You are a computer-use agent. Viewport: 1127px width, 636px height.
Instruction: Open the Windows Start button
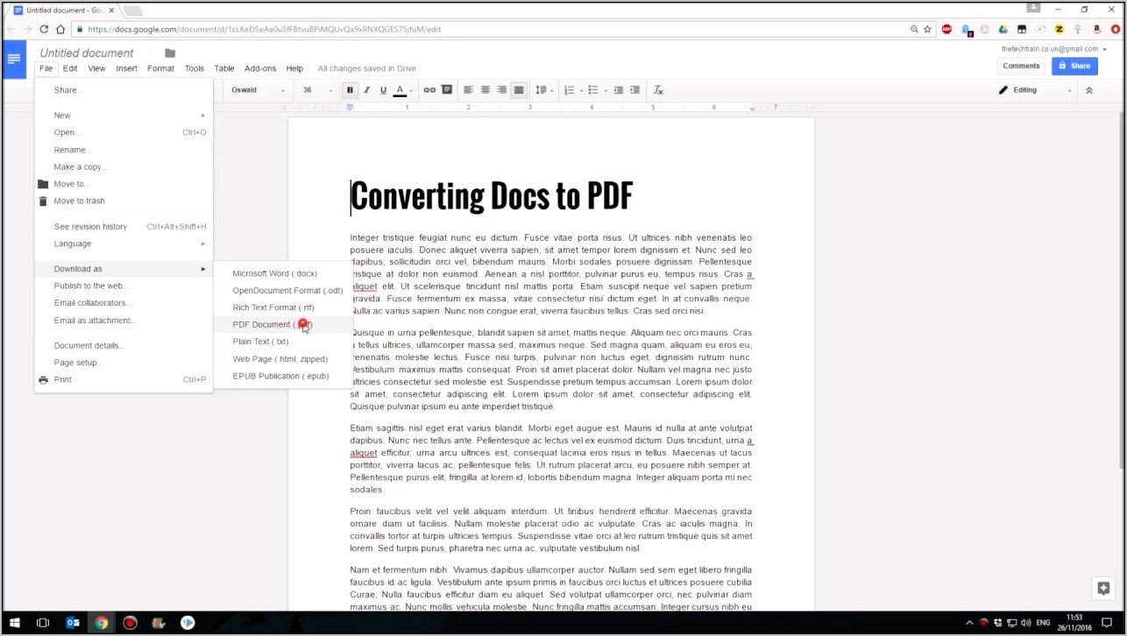(x=15, y=623)
